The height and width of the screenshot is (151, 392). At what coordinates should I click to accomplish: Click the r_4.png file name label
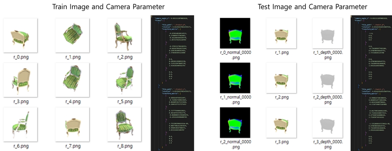(73, 102)
